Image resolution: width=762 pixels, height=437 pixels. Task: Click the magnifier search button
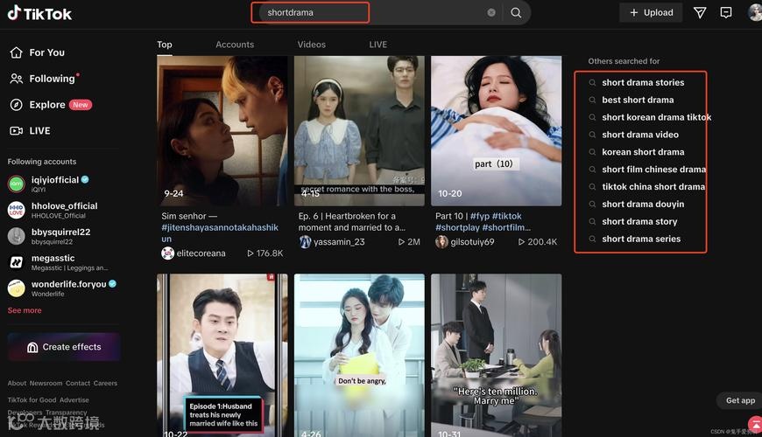pos(516,12)
